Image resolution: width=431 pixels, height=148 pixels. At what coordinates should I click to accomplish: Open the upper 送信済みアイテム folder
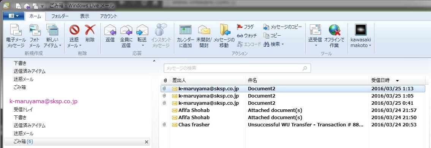(x=30, y=71)
